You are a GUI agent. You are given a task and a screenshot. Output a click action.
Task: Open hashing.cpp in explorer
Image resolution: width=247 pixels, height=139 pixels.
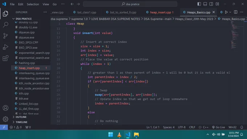coord(31,63)
